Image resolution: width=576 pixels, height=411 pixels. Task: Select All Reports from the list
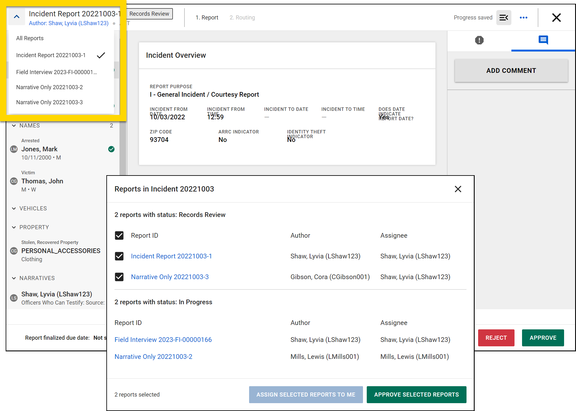pyautogui.click(x=30, y=38)
